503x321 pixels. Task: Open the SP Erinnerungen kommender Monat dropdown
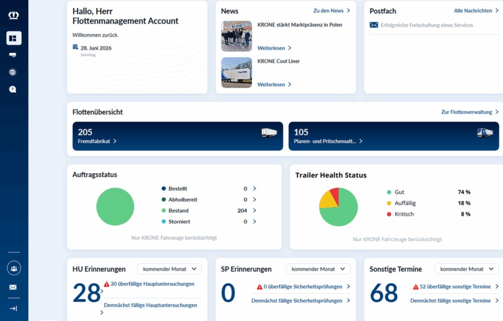click(318, 269)
